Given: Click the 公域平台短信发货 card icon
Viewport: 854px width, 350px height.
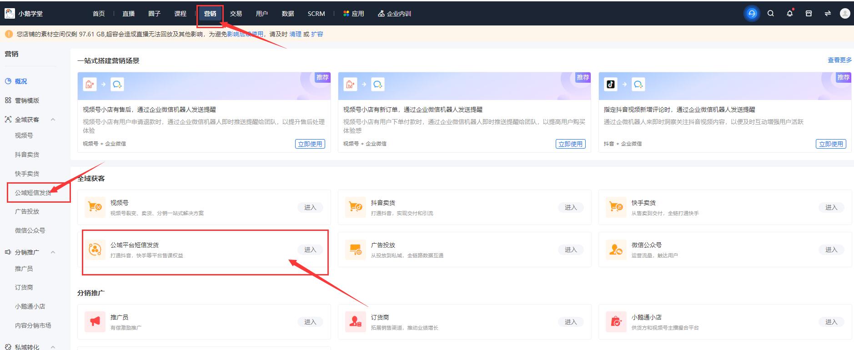Looking at the screenshot, I should (x=95, y=250).
